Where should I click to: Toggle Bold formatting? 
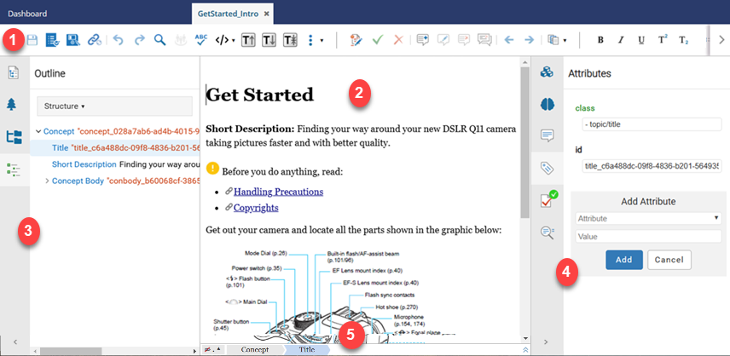600,39
